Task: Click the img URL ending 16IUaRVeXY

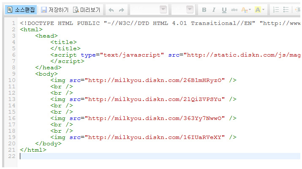Action: (x=155, y=137)
